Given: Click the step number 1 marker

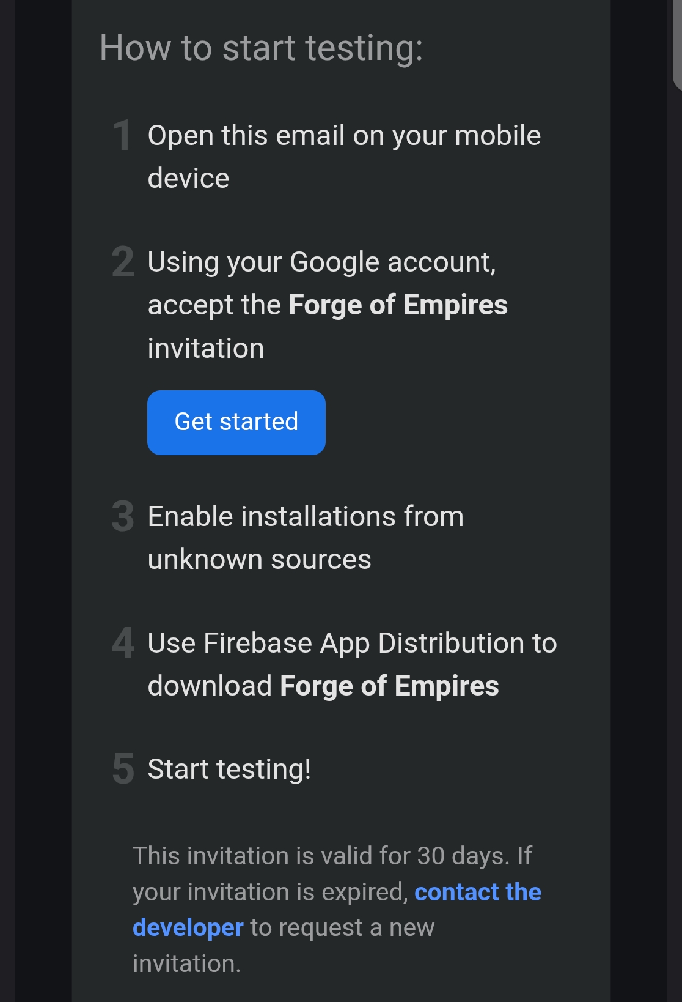Looking at the screenshot, I should click(122, 136).
